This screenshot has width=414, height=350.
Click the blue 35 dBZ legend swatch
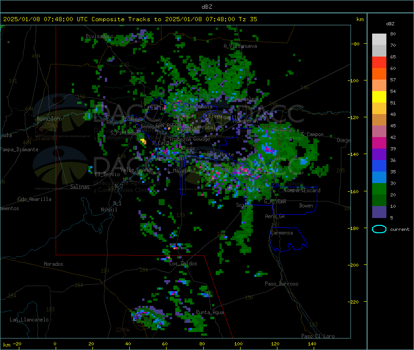tap(379, 166)
